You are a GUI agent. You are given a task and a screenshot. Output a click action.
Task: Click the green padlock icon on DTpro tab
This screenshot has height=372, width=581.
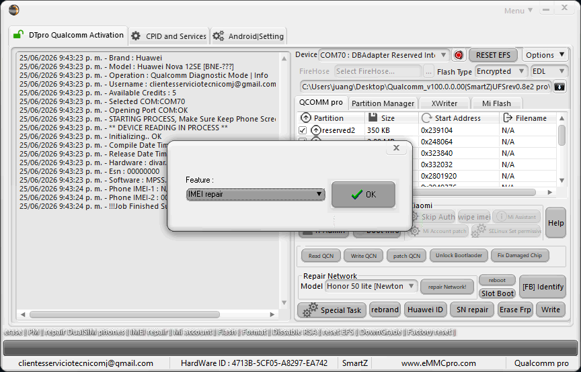pyautogui.click(x=18, y=35)
